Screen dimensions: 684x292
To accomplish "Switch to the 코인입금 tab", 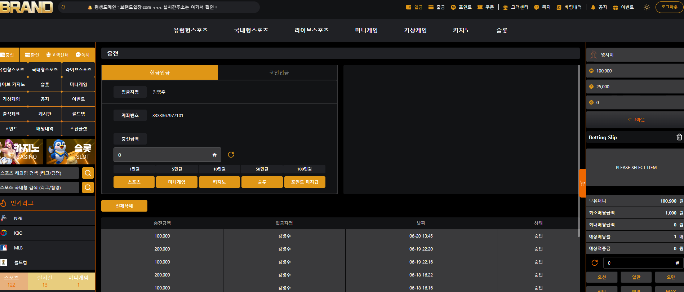I will (279, 72).
